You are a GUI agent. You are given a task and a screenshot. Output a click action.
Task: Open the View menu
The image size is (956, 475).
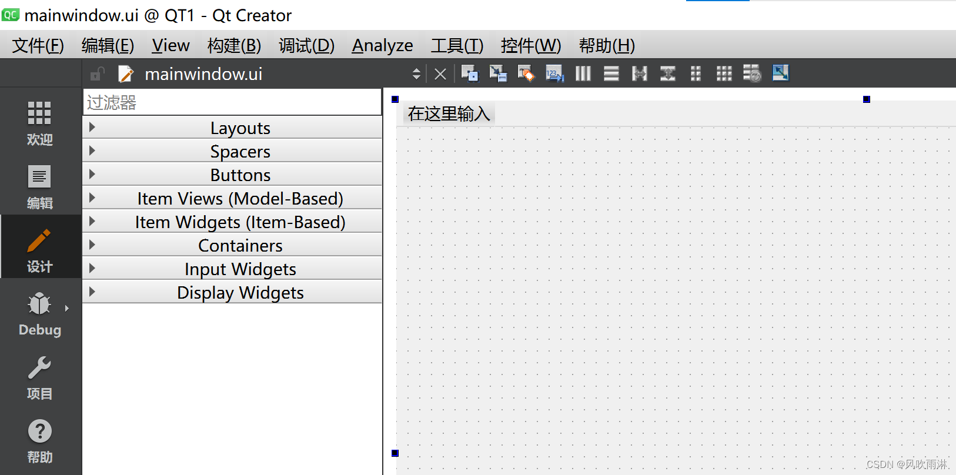click(171, 45)
